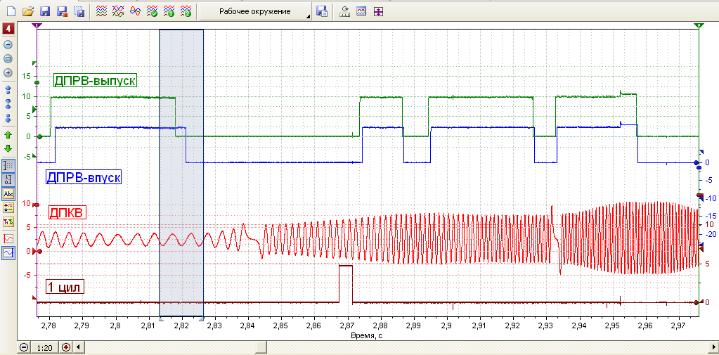
Task: Click green zero-level handle on left axis
Action: coord(39,136)
